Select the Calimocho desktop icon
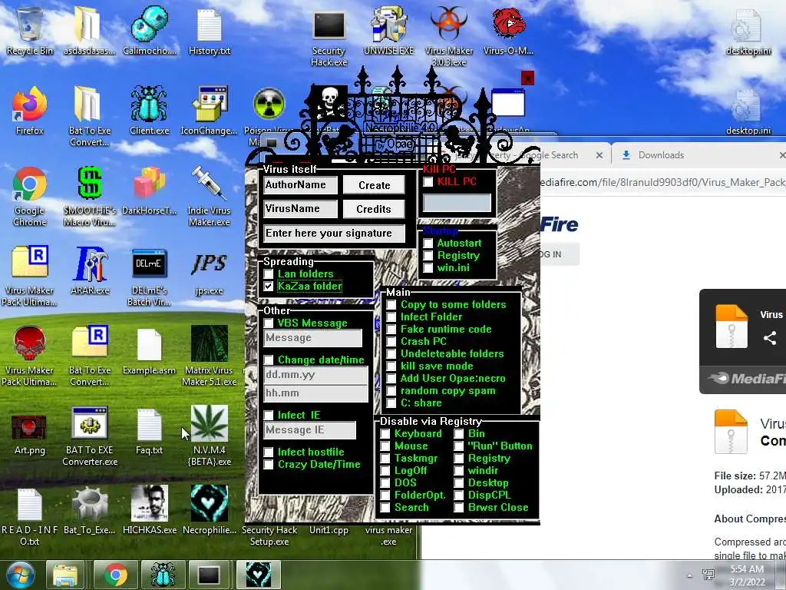The width and height of the screenshot is (786, 590). click(x=149, y=31)
